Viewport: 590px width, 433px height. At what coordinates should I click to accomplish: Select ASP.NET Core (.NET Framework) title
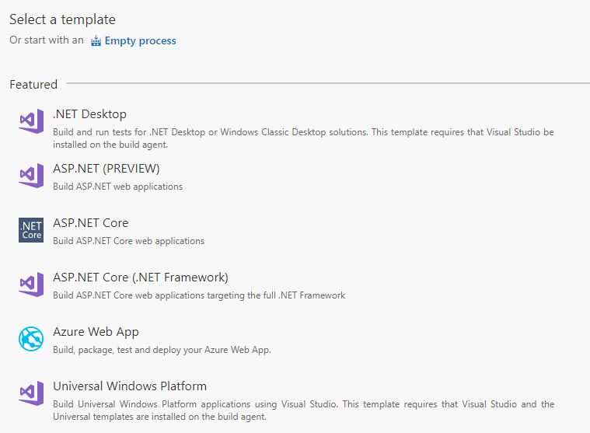(141, 278)
